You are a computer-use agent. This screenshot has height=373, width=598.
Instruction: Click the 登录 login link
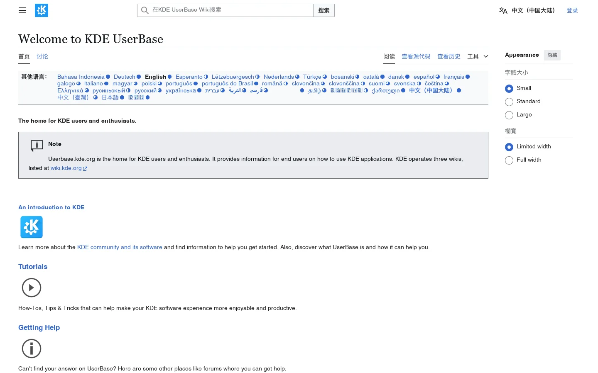point(572,10)
